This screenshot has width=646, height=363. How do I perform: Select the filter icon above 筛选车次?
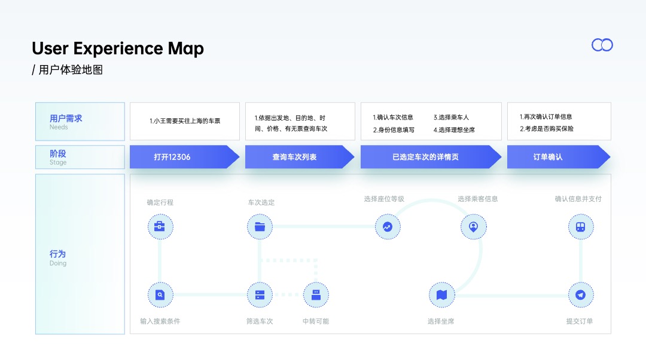[260, 295]
